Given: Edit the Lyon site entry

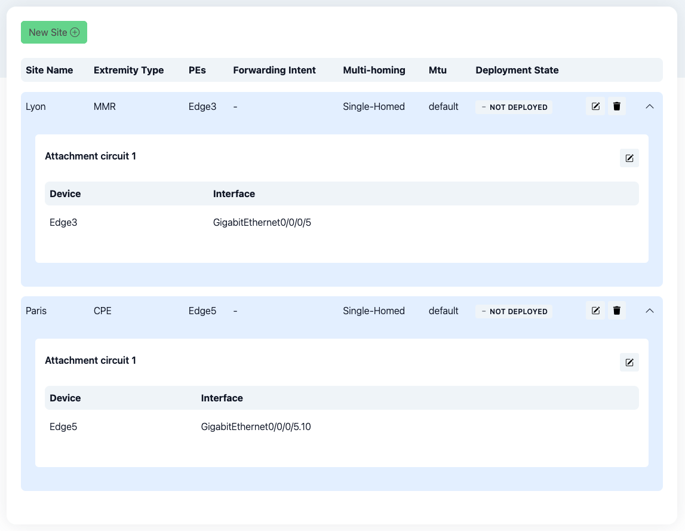Looking at the screenshot, I should click(x=595, y=106).
